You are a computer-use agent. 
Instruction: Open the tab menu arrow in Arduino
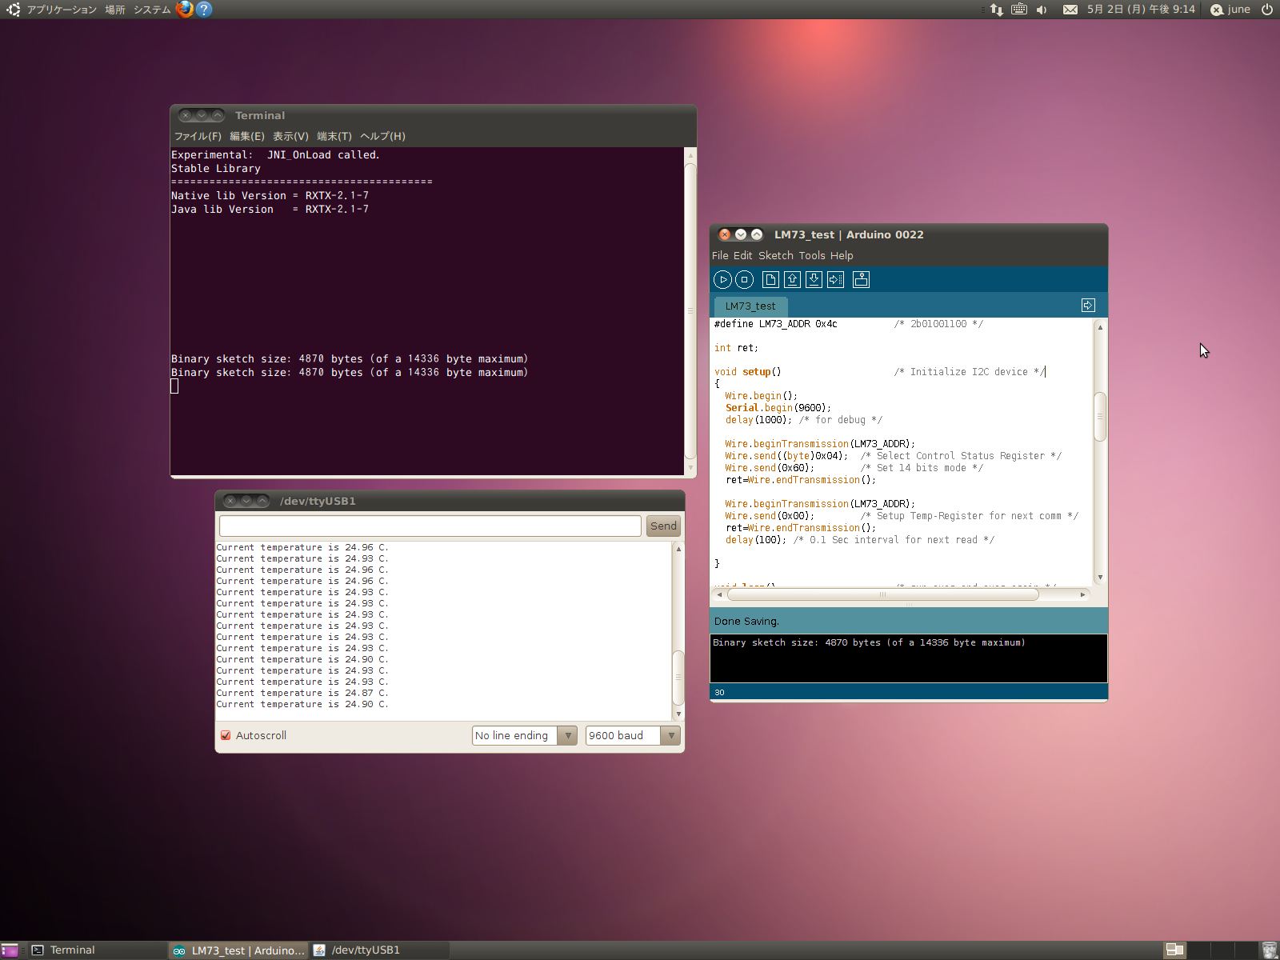coord(1088,305)
